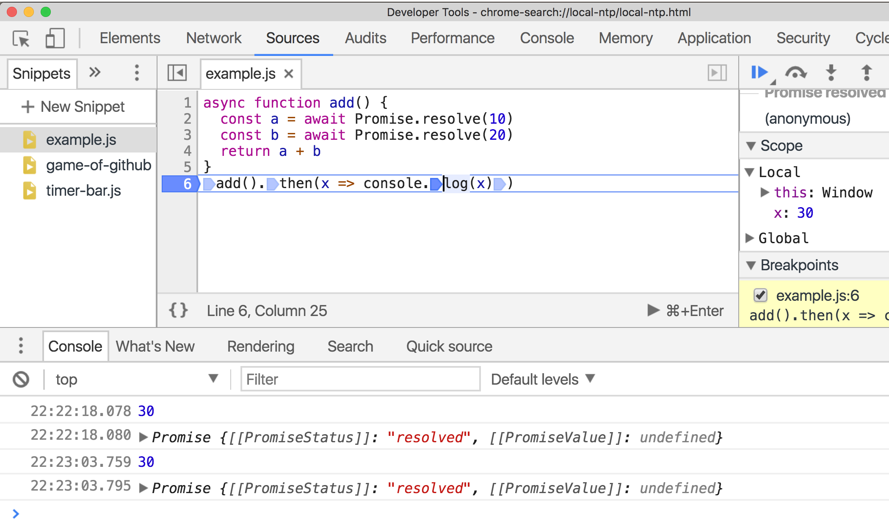Viewport: 889px width, 527px height.
Task: Step out of the current function
Action: pos(867,73)
